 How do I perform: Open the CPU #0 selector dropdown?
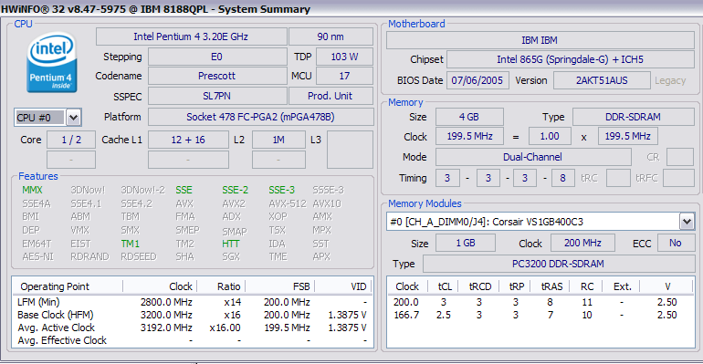click(x=73, y=118)
